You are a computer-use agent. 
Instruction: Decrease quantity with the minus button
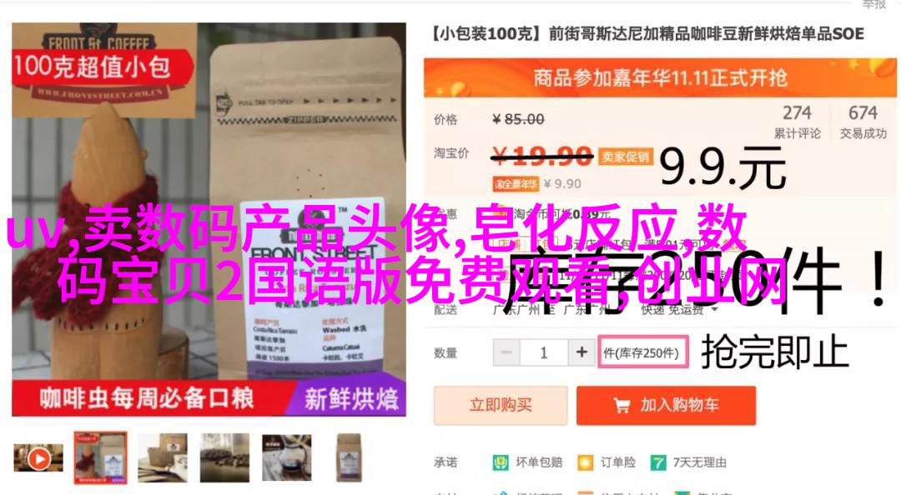506,352
